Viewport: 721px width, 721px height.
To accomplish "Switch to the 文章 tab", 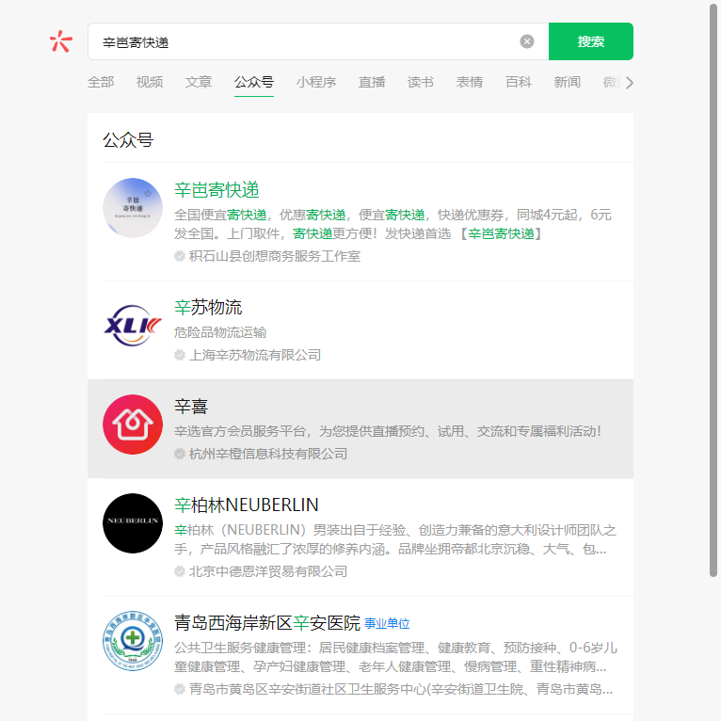I will click(199, 82).
